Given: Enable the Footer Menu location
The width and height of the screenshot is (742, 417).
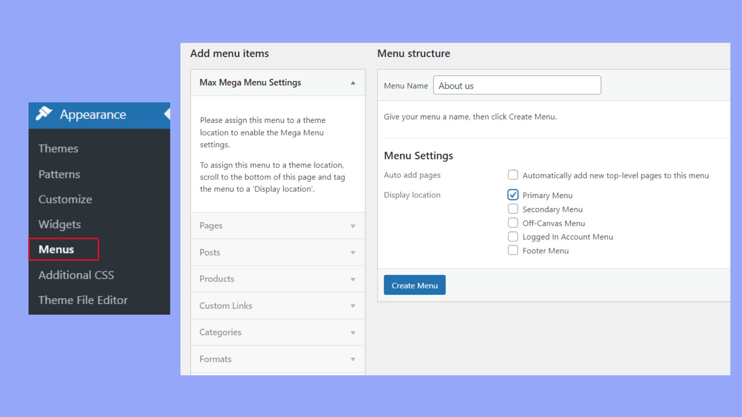Looking at the screenshot, I should point(513,250).
